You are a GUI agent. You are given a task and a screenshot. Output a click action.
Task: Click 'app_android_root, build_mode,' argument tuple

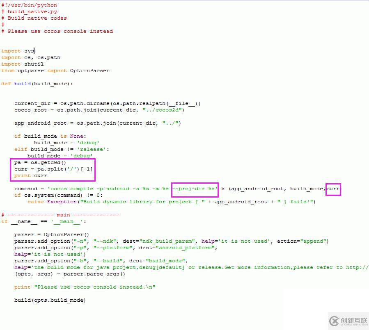pyautogui.click(x=278, y=189)
